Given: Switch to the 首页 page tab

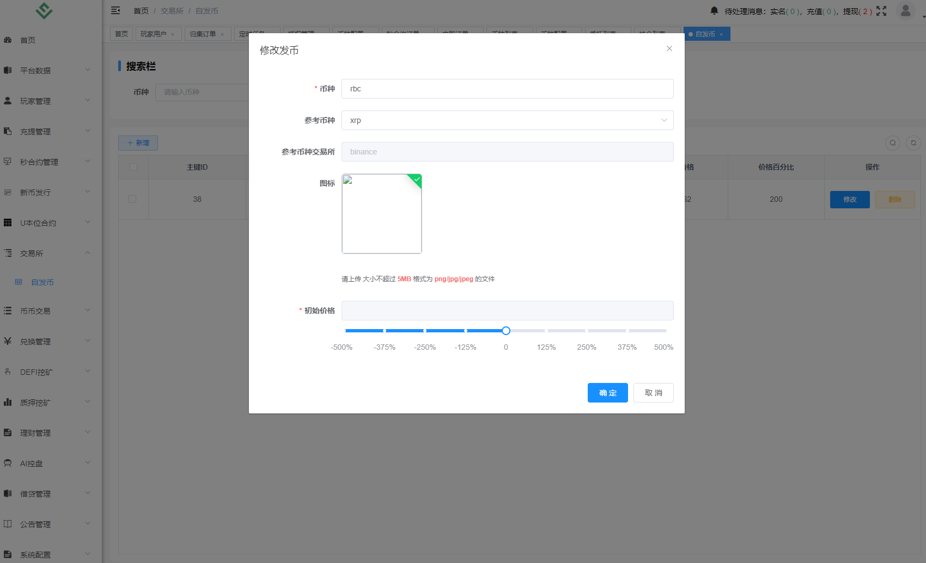Looking at the screenshot, I should click(x=121, y=34).
